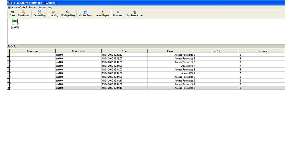
Task: Click the Synchronize data globe icon
Action: click(x=135, y=12)
